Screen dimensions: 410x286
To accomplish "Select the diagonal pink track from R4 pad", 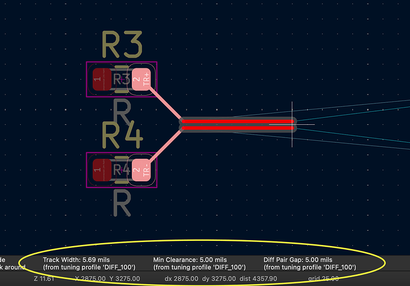I will point(166,146).
